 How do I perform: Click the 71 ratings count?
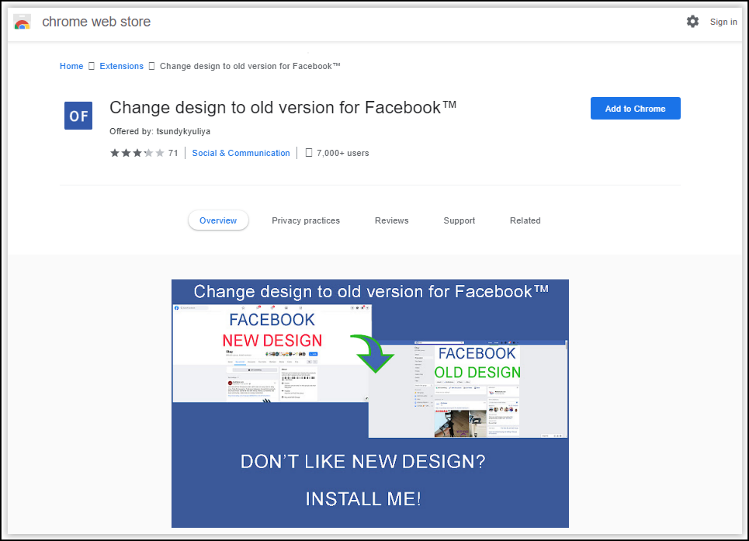(x=173, y=153)
